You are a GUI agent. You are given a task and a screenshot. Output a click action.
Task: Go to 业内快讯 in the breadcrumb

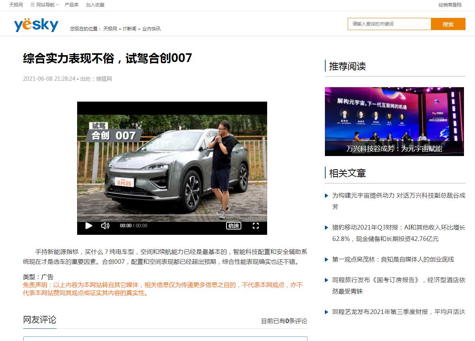coord(151,29)
